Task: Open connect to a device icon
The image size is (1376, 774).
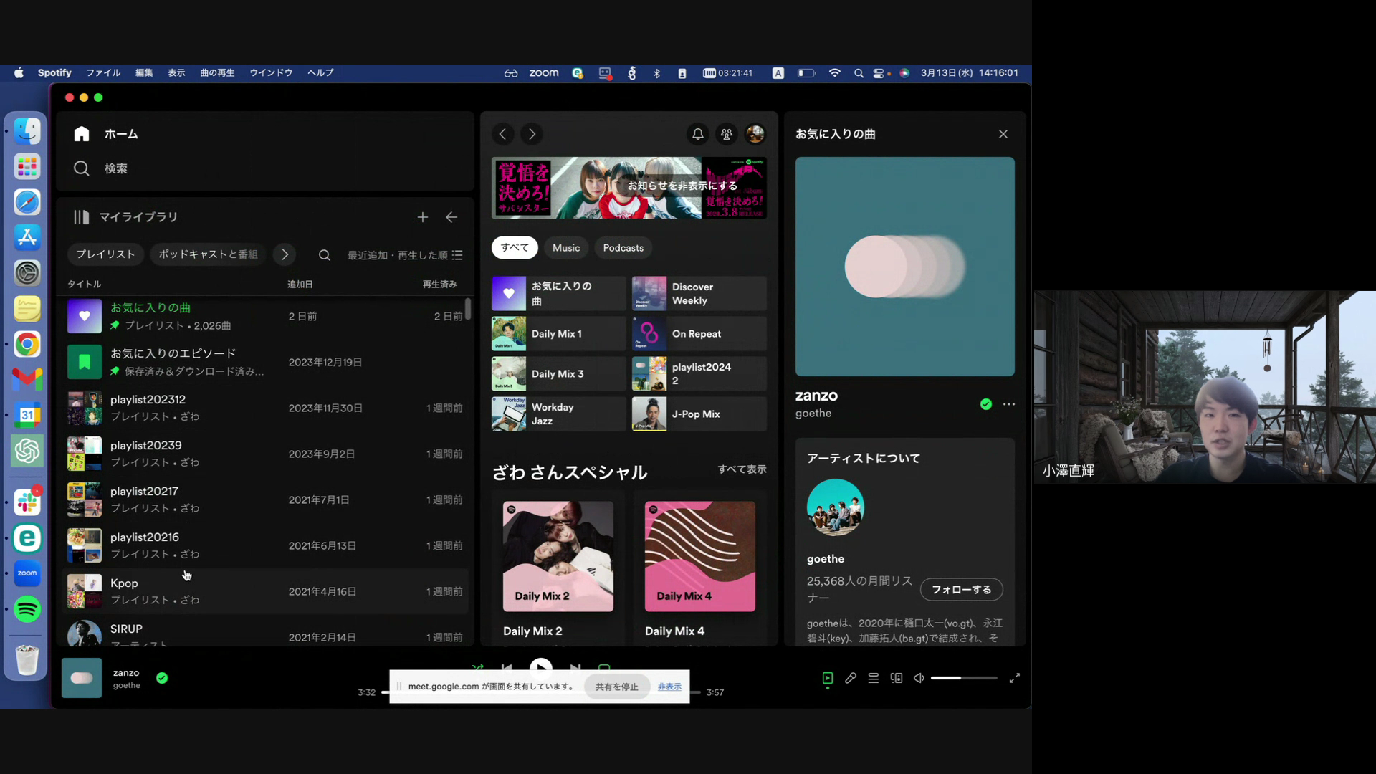Action: 897,678
